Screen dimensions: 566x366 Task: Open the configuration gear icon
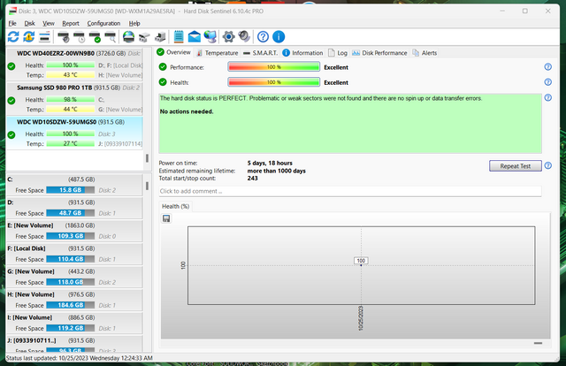tap(228, 36)
